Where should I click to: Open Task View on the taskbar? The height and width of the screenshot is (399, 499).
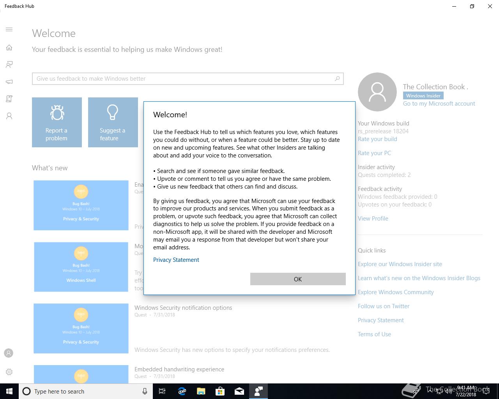162,391
